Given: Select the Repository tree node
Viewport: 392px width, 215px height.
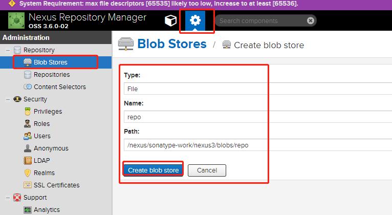Looking at the screenshot, I should [39, 50].
